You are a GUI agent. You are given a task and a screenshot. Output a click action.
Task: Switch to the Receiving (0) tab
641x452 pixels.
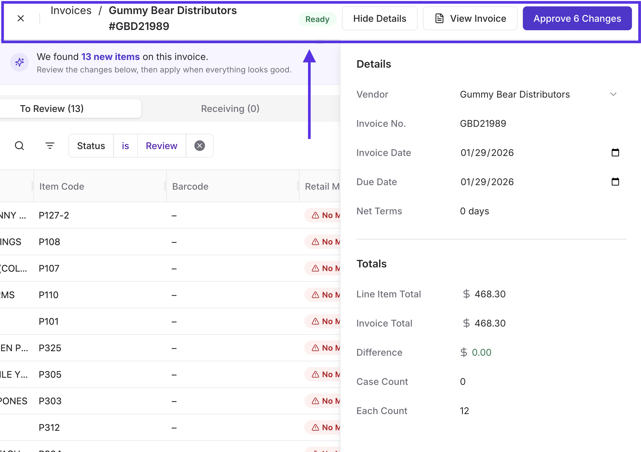coord(230,108)
